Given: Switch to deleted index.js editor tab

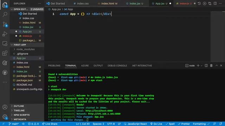Looking at the screenshot, I should coord(184,3).
